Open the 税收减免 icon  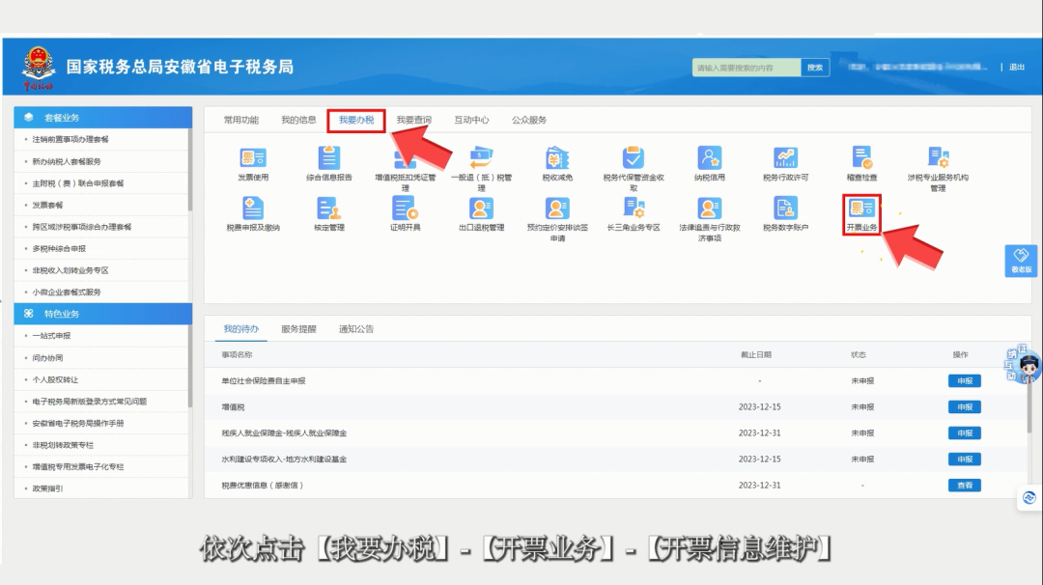pos(557,158)
